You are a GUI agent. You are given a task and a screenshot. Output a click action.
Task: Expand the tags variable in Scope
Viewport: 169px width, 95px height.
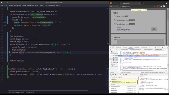[140, 81]
